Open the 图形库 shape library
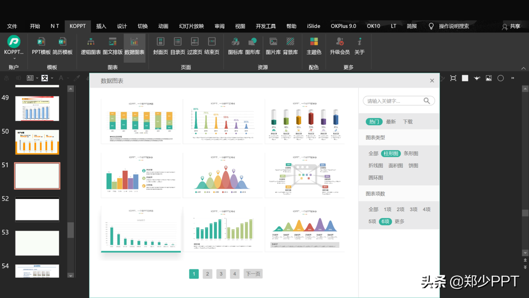 pos(253,46)
